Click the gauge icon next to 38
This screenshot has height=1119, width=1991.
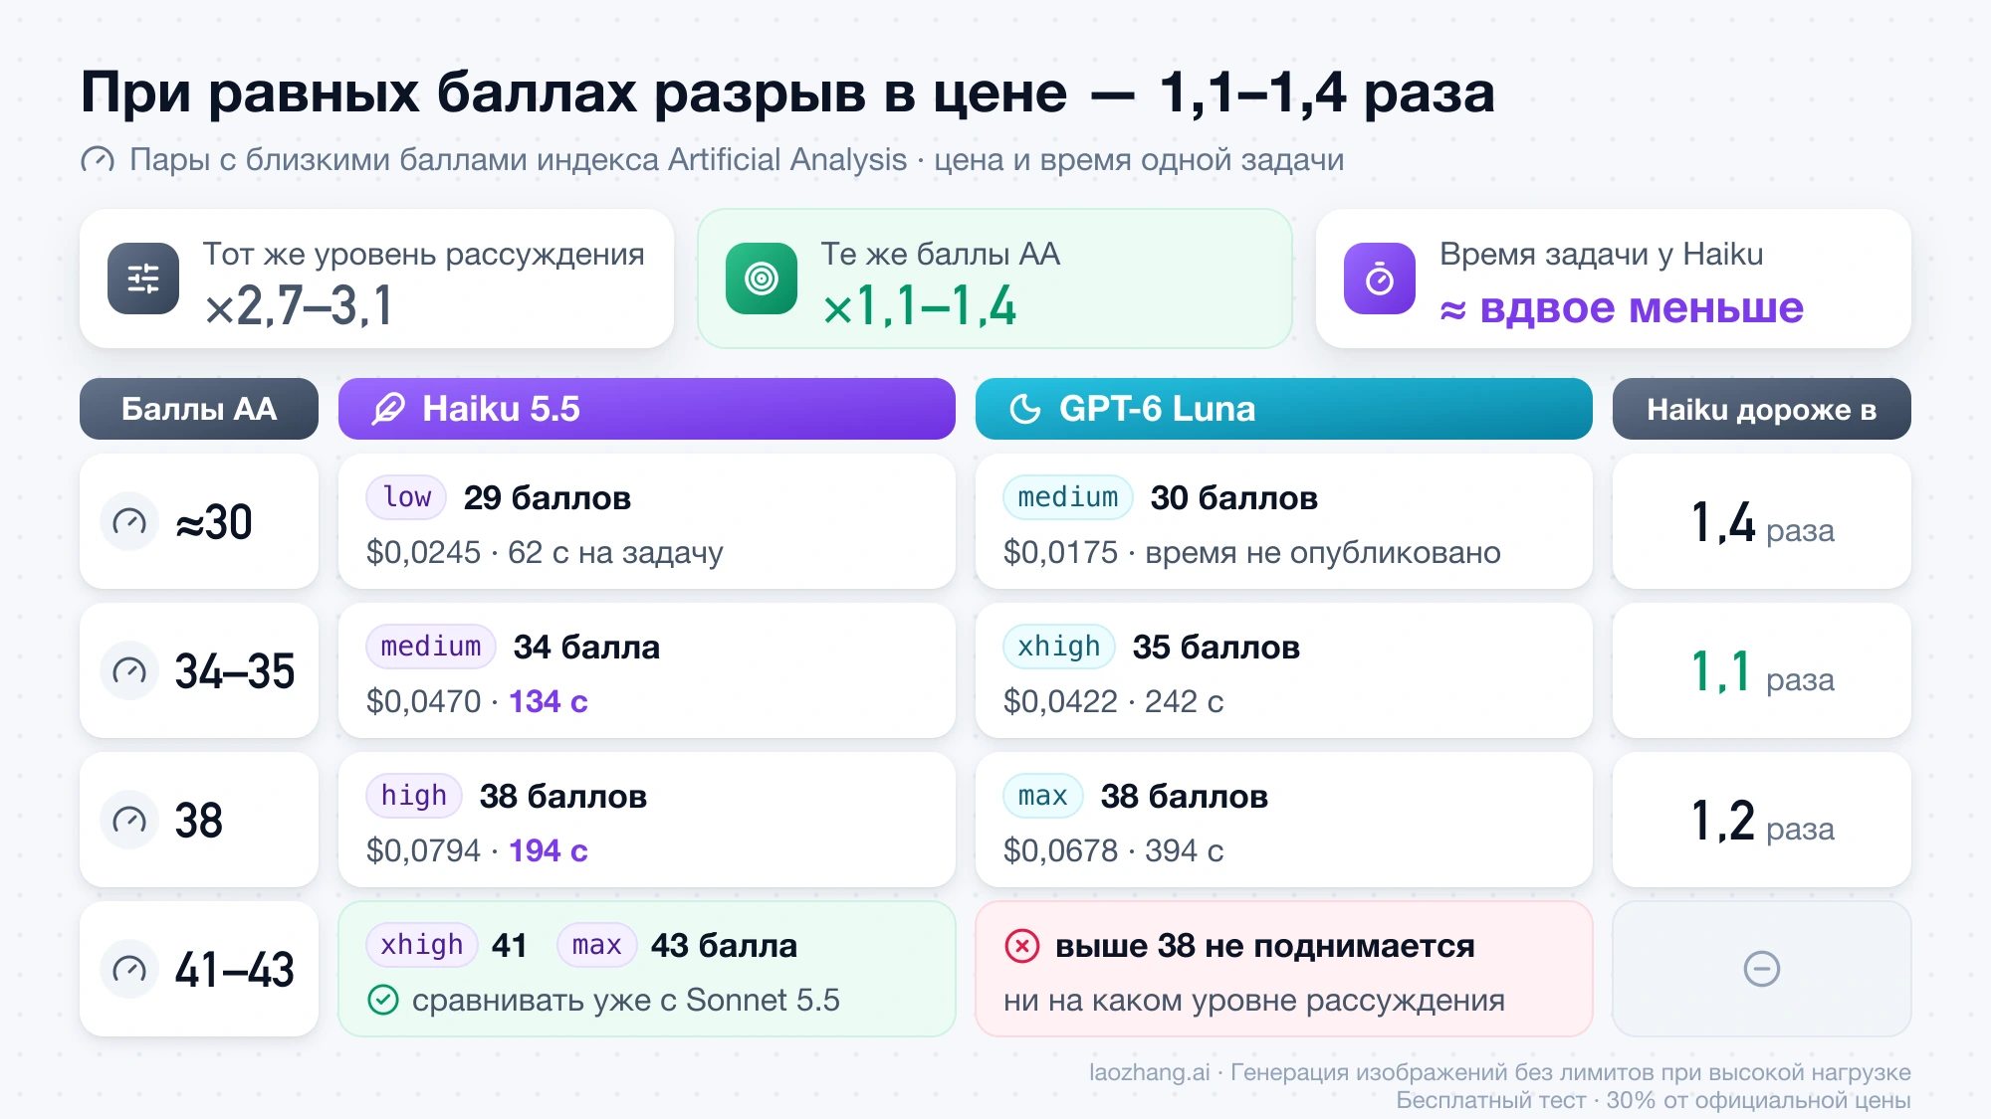point(129,820)
